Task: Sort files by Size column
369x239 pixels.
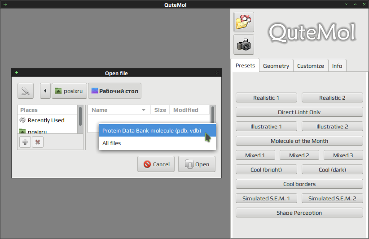Action: [160, 110]
